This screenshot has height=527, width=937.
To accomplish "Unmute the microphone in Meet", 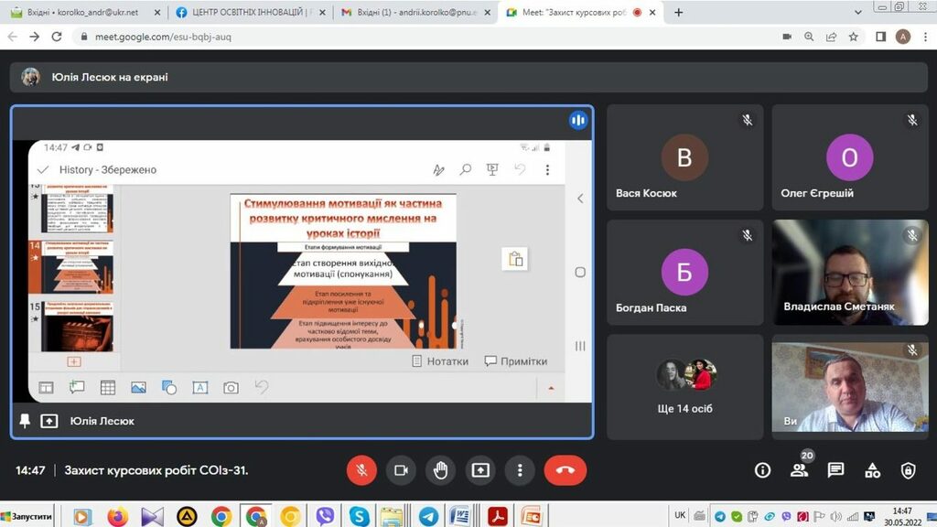I will click(x=361, y=470).
